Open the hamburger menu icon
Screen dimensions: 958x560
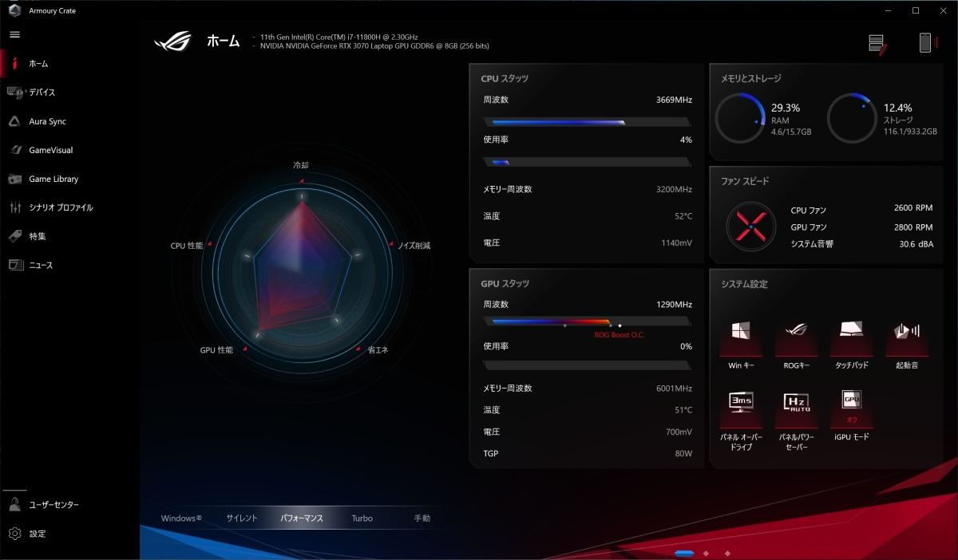(14, 34)
